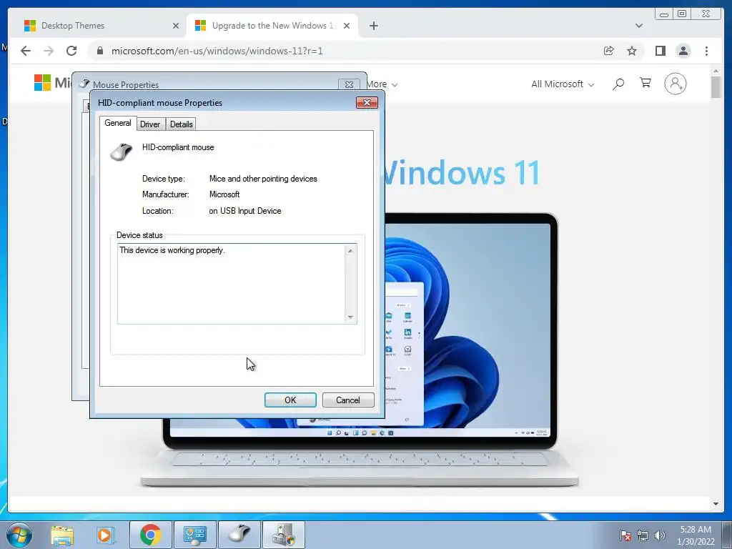Click Cancel in HID-compliant mouse Properties
Image resolution: width=732 pixels, height=549 pixels.
[348, 400]
